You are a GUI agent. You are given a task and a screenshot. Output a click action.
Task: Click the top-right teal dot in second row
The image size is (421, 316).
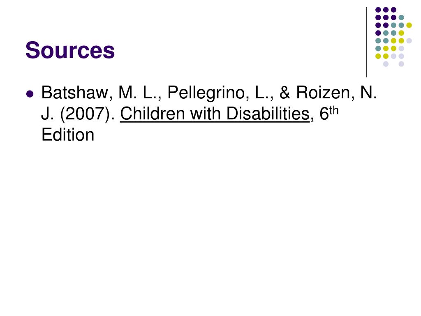(x=401, y=17)
